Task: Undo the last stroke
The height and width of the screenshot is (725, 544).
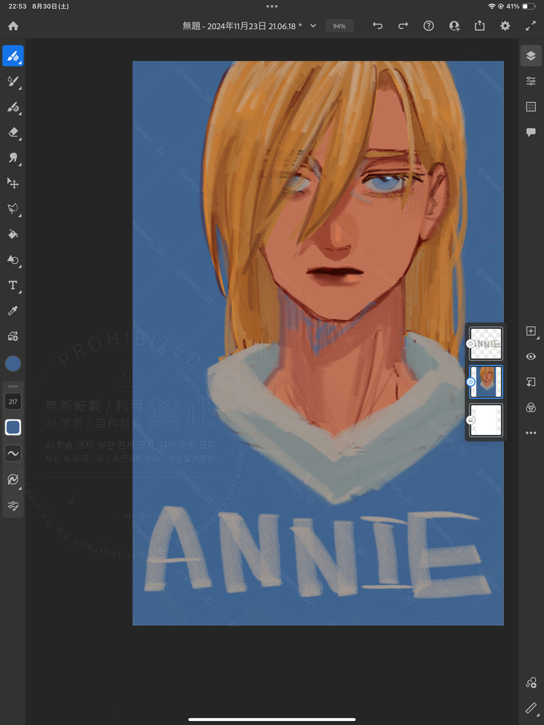Action: coord(378,26)
